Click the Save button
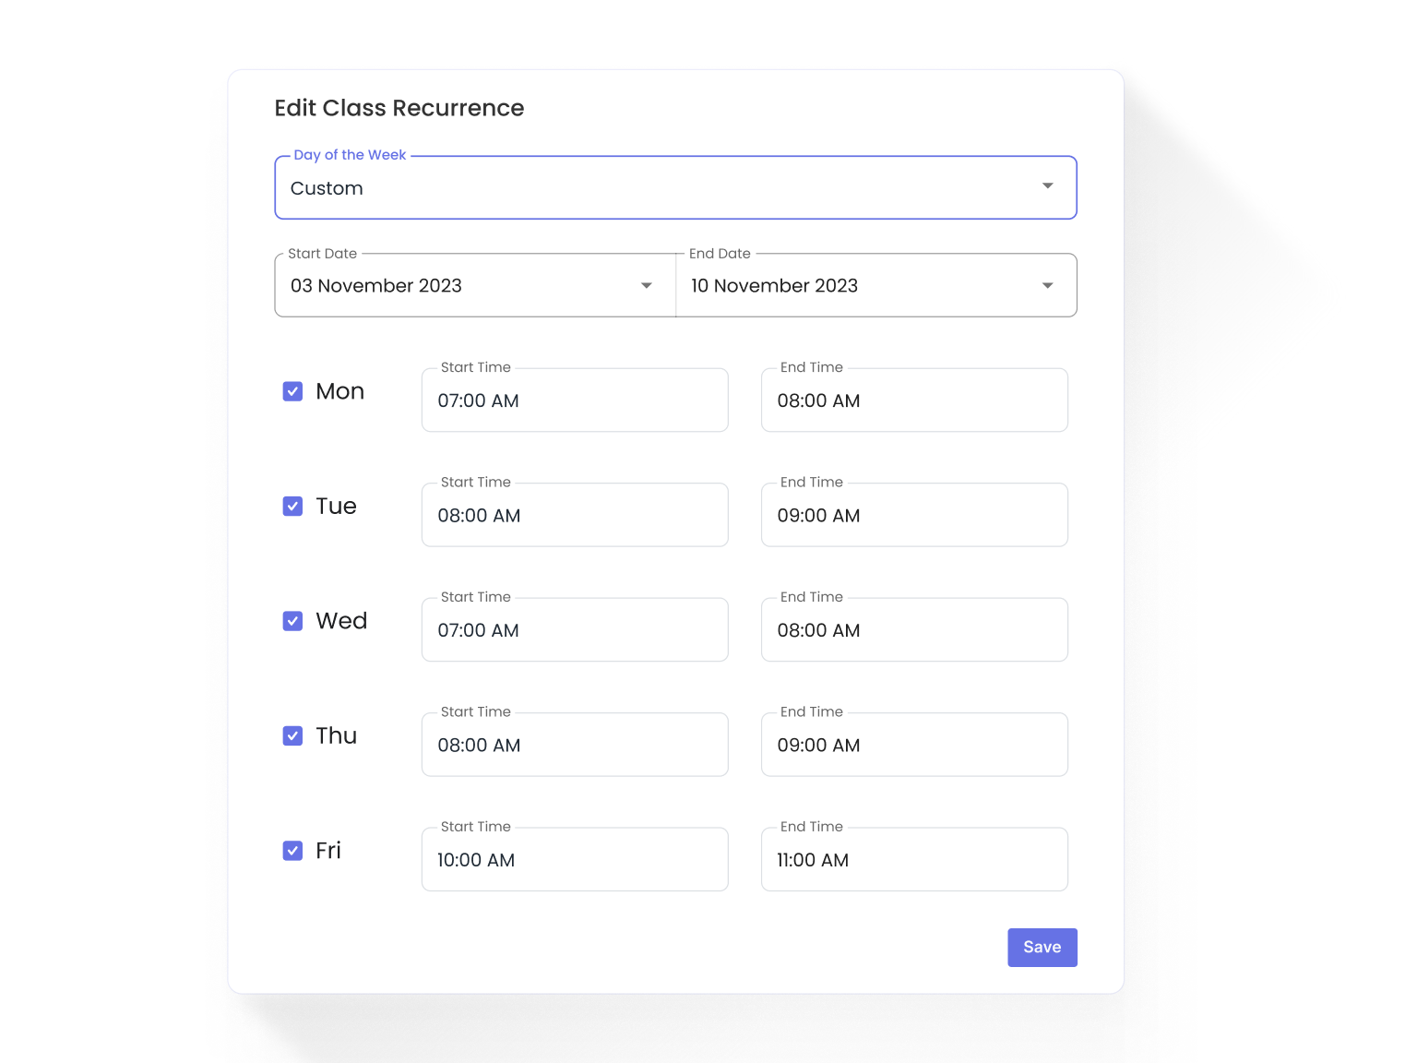1417x1063 pixels. point(1042,947)
